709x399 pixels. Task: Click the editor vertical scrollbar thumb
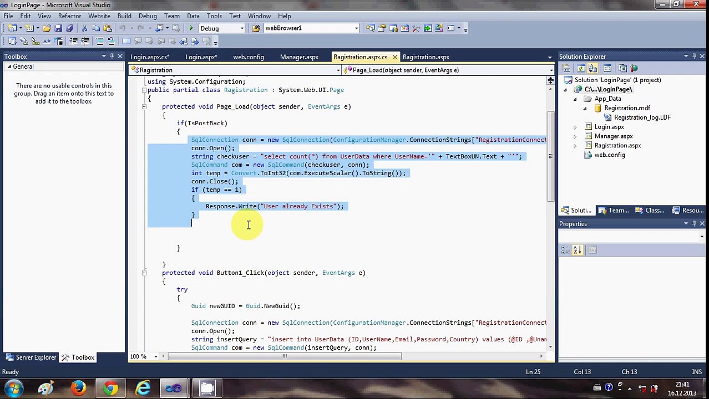click(x=550, y=156)
